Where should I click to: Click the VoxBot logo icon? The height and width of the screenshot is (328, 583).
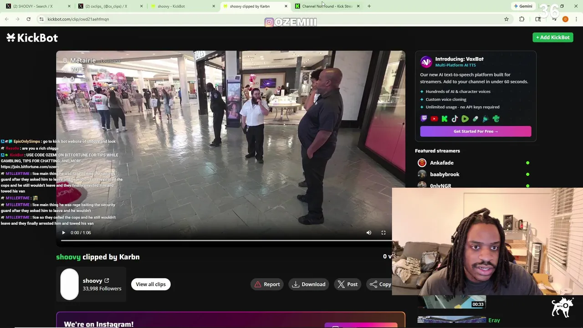click(x=426, y=62)
